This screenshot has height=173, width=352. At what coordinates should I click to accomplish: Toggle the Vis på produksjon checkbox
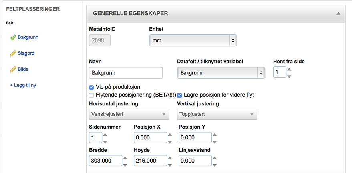[x=92, y=87]
